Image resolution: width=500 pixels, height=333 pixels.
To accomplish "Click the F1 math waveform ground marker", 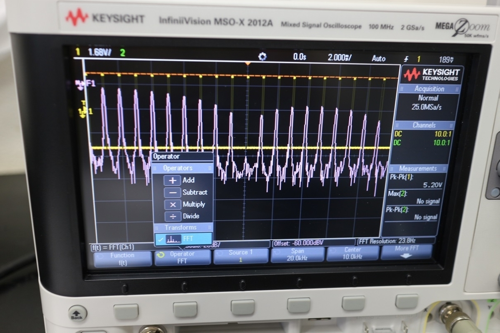I will 85,84.
